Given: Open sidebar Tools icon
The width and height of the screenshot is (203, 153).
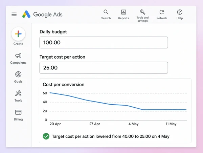Looking at the screenshot, I should (x=18, y=93).
